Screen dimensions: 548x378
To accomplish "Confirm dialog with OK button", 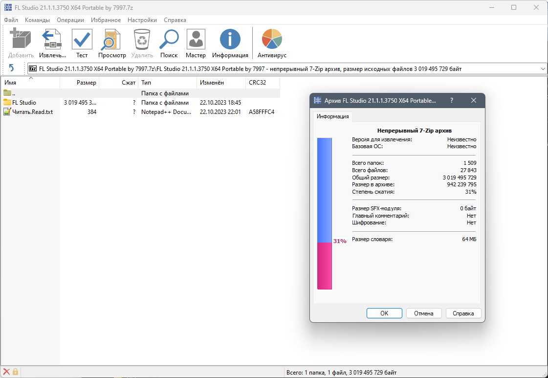I will click(384, 313).
